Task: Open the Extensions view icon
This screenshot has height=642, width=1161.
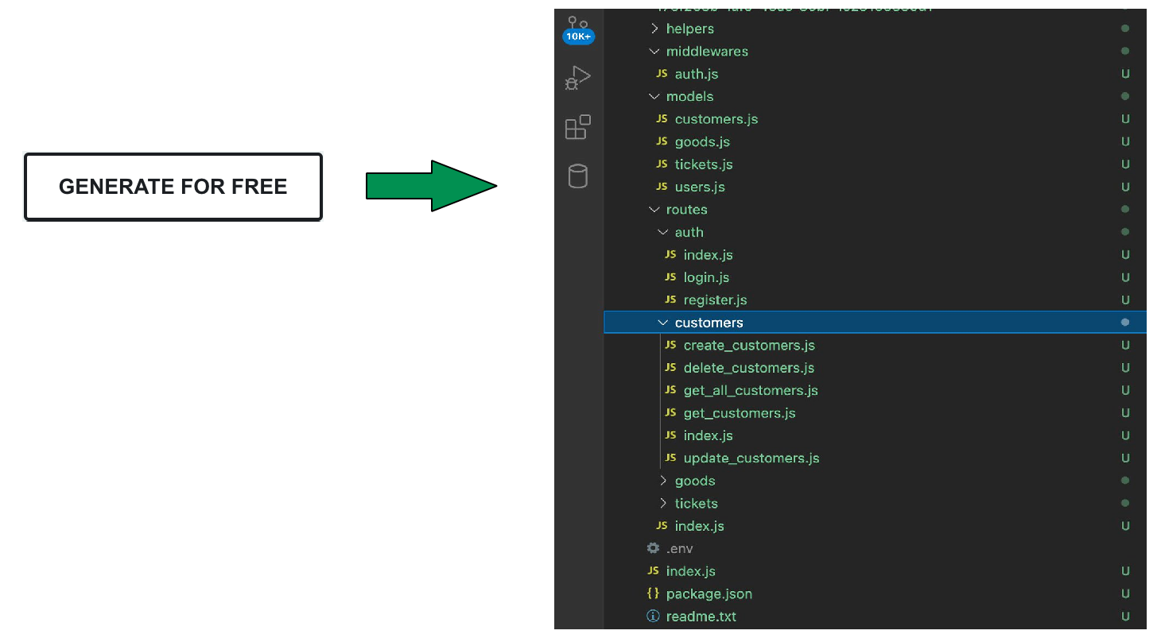Action: tap(578, 127)
